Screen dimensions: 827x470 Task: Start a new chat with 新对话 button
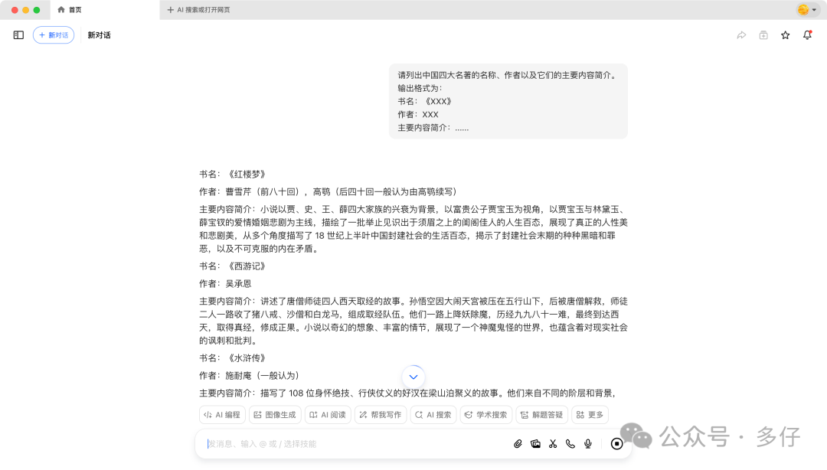[54, 34]
